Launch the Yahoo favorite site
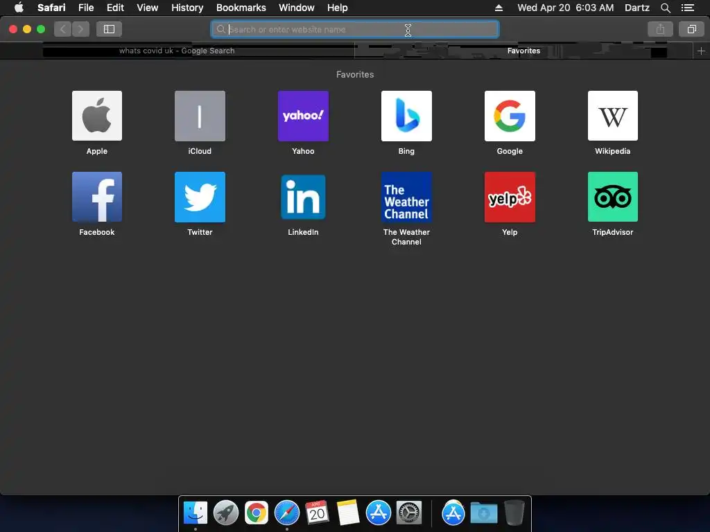The image size is (710, 532). point(303,116)
